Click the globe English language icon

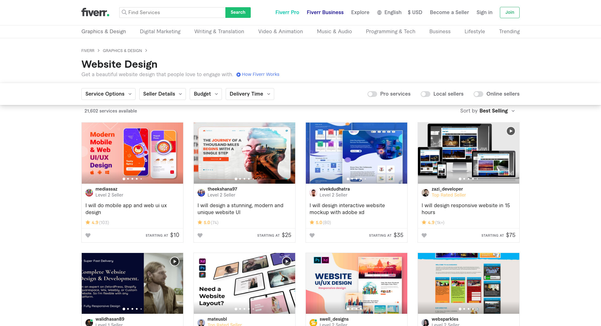[x=379, y=13]
